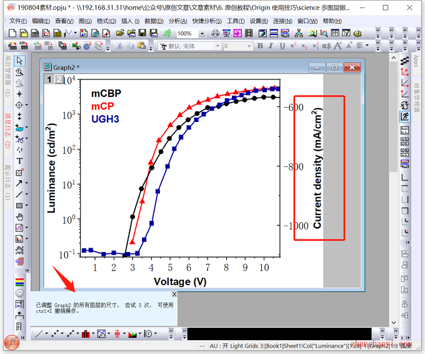This screenshot has width=425, height=354.
Task: Create a new workbook
Action: point(35,33)
